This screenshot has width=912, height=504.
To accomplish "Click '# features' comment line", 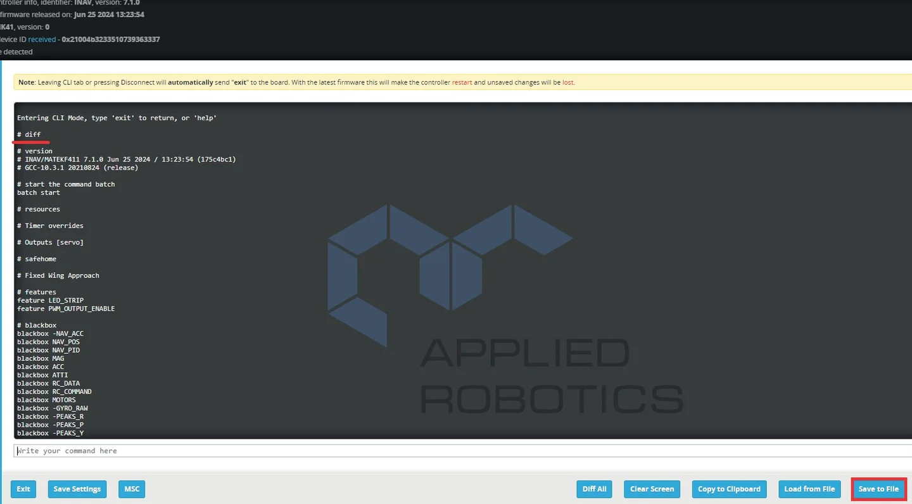I will [x=37, y=292].
